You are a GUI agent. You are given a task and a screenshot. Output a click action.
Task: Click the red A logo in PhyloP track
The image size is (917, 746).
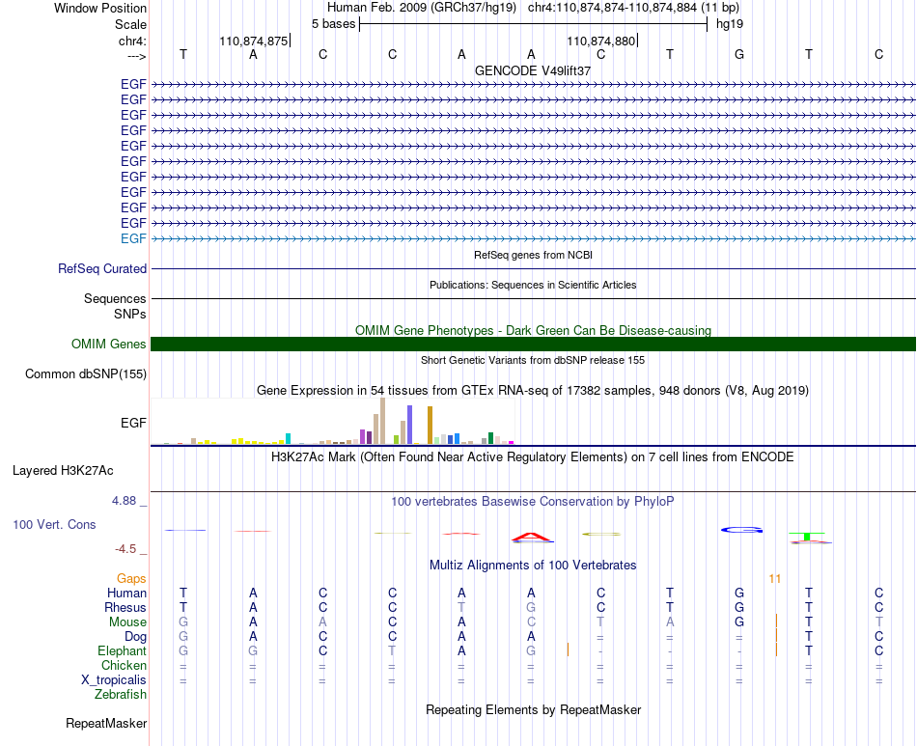(x=531, y=538)
